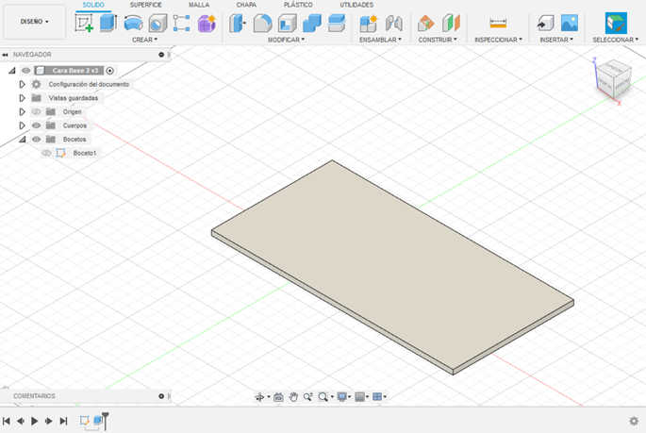This screenshot has width=646, height=433.
Task: Expand Configuración del documento node
Action: 23,84
